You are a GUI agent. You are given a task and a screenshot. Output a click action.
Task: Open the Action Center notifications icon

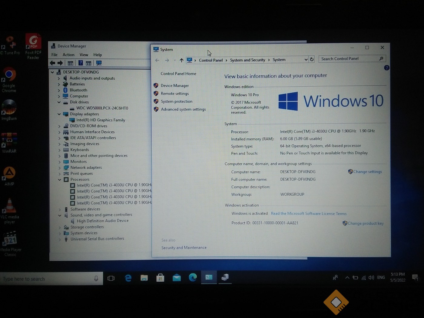coord(415,277)
